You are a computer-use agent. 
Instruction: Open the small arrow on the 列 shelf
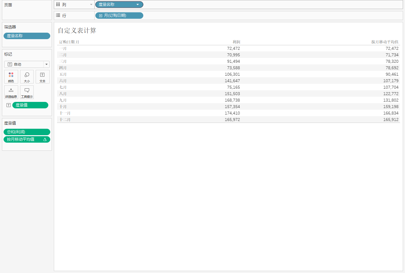coord(91,5)
